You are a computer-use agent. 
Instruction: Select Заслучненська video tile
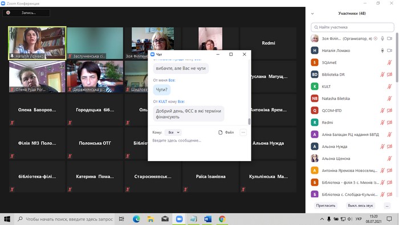point(95,43)
